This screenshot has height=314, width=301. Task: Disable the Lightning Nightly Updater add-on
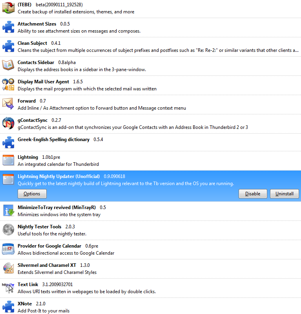[x=253, y=194]
